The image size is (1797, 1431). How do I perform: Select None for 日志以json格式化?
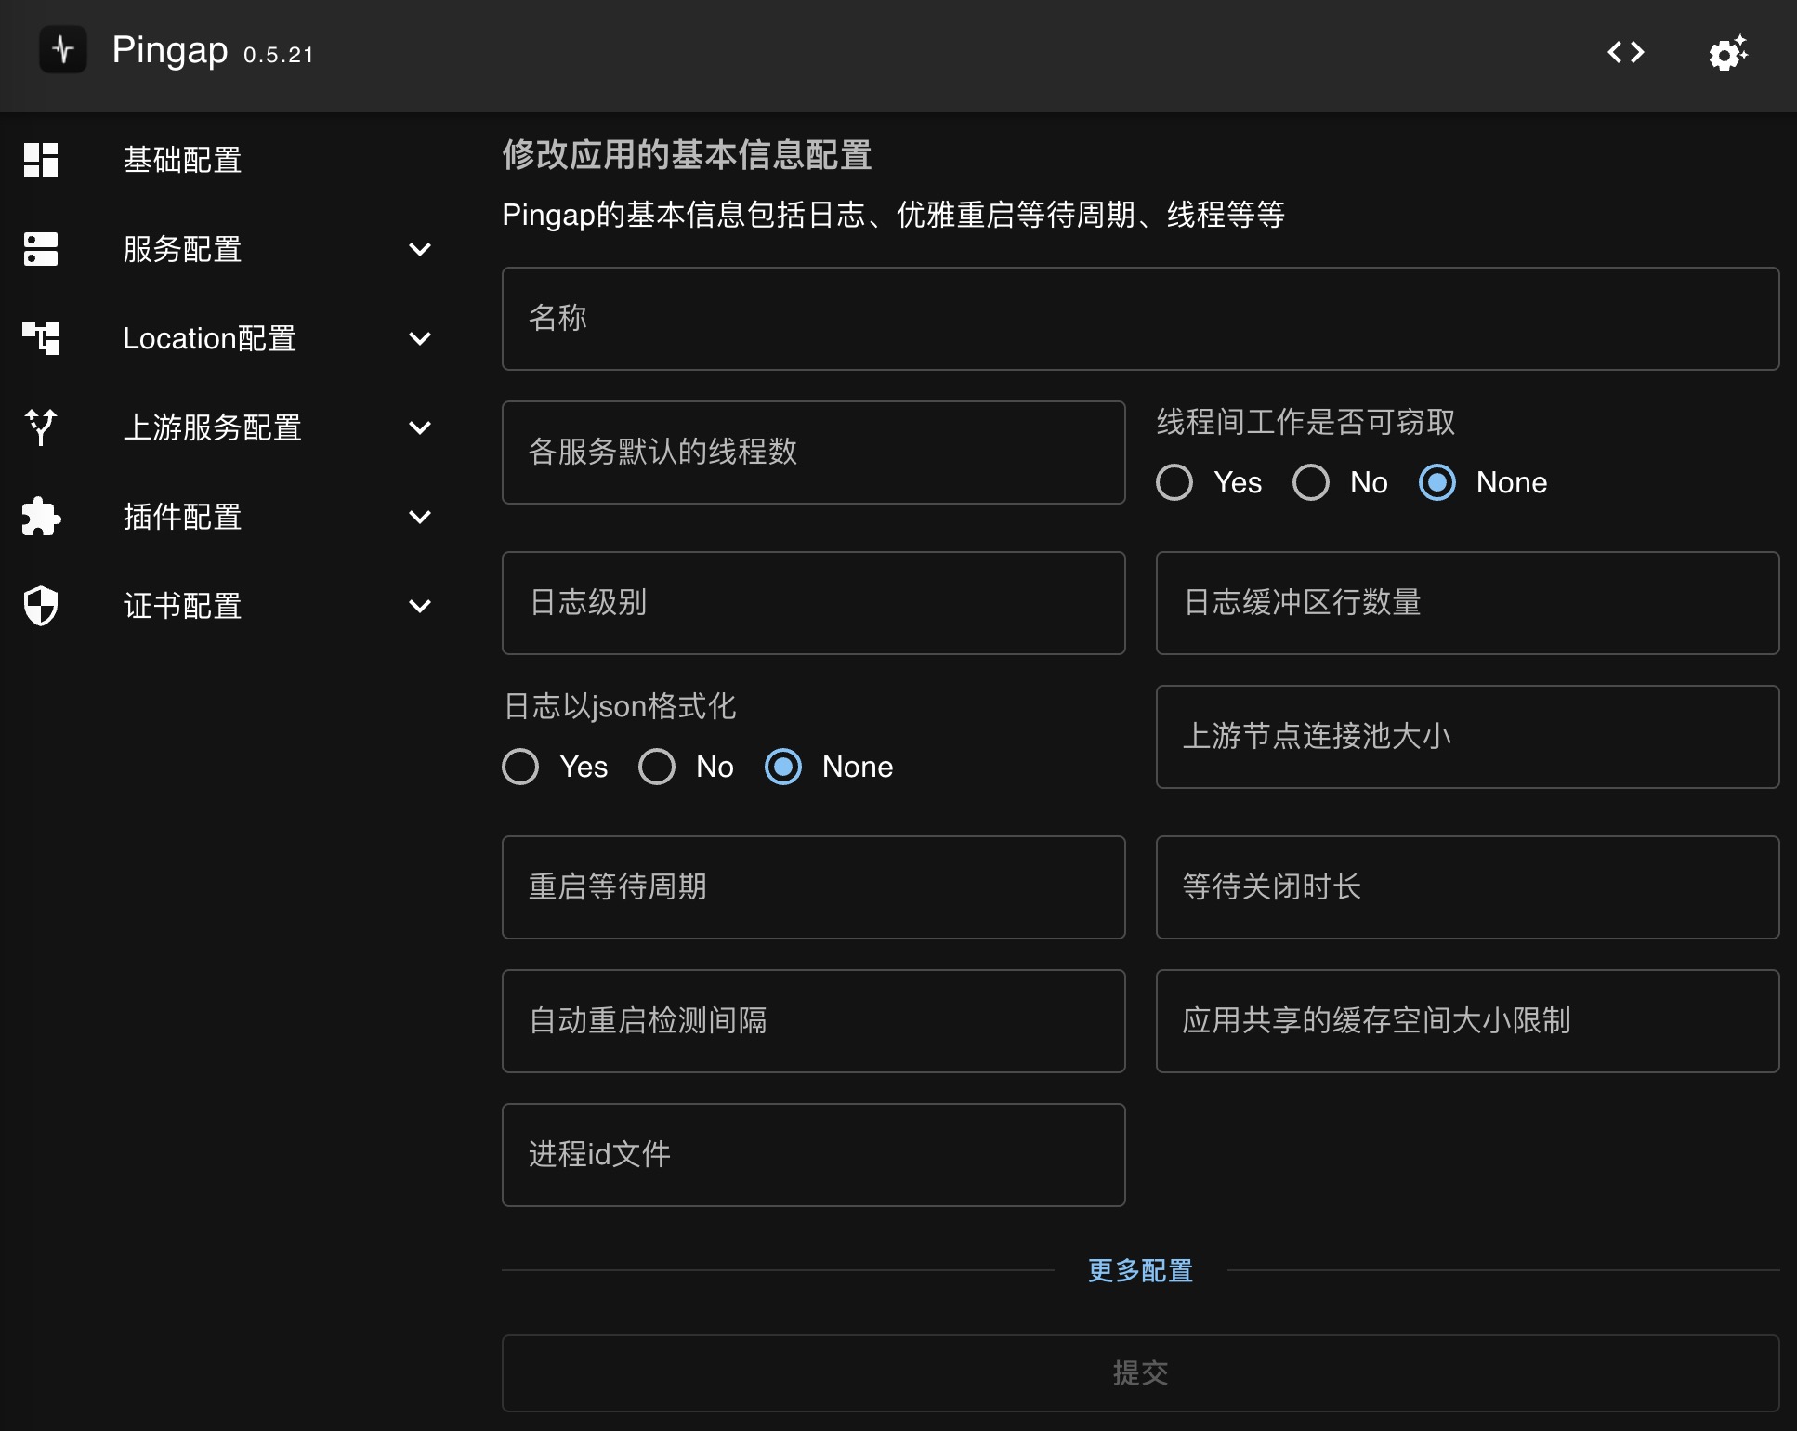pyautogui.click(x=783, y=767)
